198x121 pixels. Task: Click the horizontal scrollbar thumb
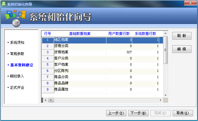click(51, 100)
